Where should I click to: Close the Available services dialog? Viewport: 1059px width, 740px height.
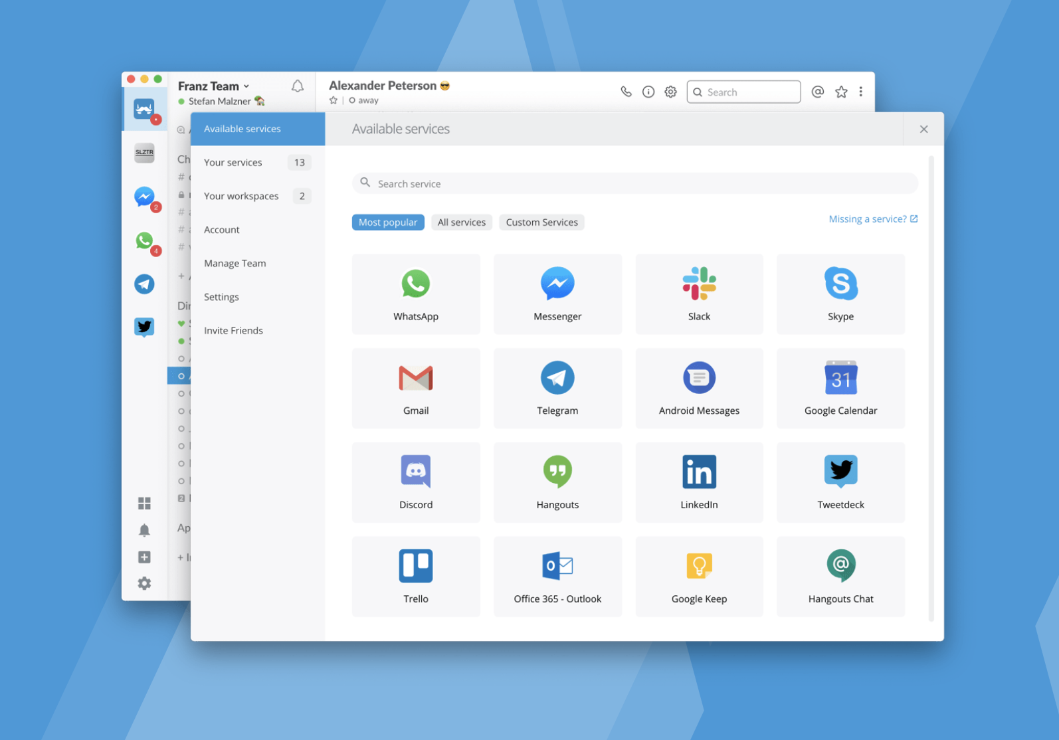(x=923, y=129)
